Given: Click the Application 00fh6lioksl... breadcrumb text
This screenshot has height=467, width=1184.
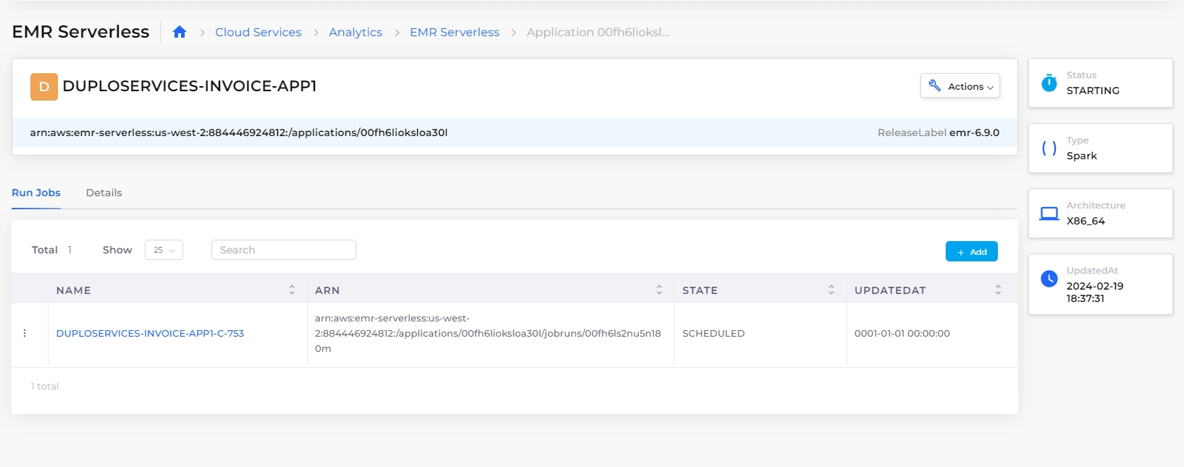Looking at the screenshot, I should click(598, 32).
